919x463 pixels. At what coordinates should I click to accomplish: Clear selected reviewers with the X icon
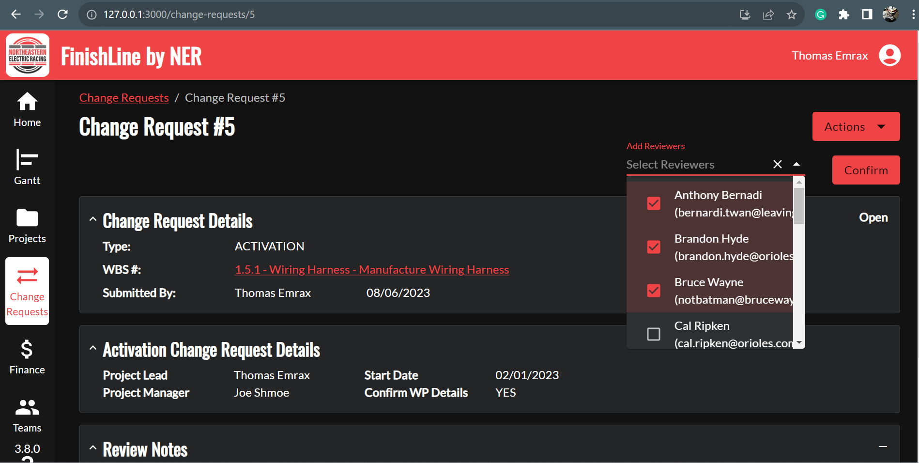tap(778, 164)
